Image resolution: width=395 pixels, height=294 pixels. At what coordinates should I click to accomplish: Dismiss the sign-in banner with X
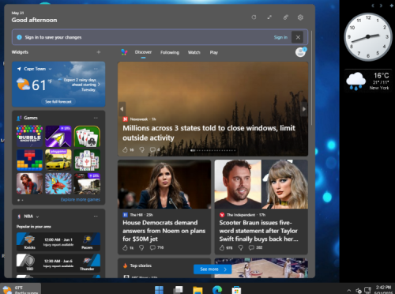tap(298, 37)
